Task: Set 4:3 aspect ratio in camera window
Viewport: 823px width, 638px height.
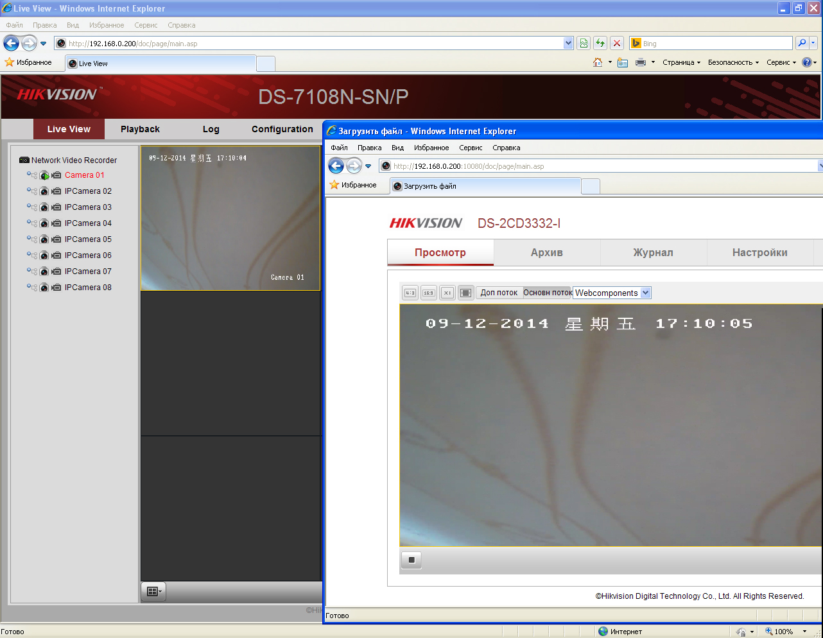Action: click(x=410, y=293)
